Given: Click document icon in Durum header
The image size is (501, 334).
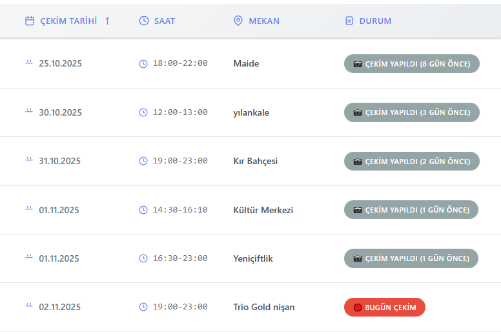Looking at the screenshot, I should click(x=349, y=21).
